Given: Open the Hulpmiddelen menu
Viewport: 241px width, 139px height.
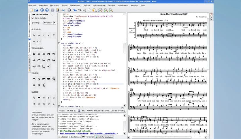Looking at the screenshot, I should tap(99, 5).
